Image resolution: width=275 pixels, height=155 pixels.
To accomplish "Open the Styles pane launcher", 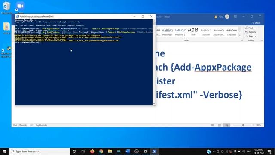I will coord(242,40).
